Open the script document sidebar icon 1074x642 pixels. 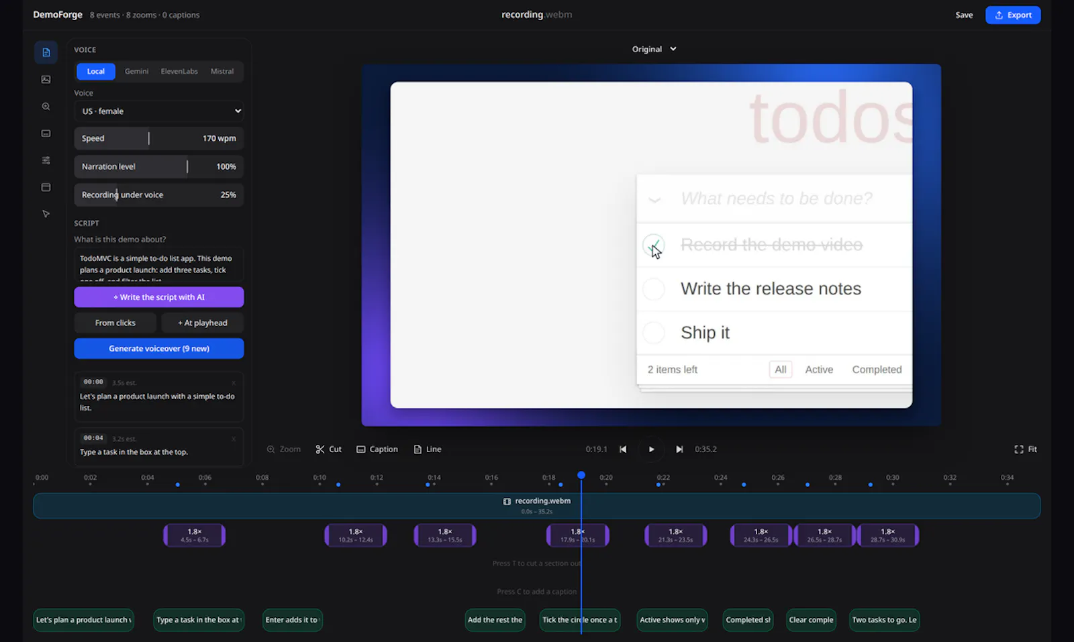(x=46, y=52)
